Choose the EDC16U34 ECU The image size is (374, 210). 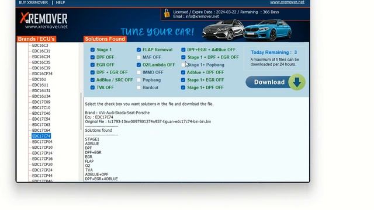tap(41, 96)
